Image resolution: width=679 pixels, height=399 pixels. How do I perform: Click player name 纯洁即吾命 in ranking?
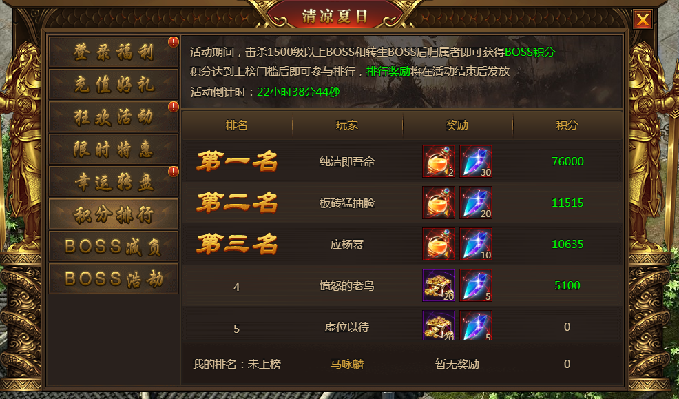click(x=347, y=161)
